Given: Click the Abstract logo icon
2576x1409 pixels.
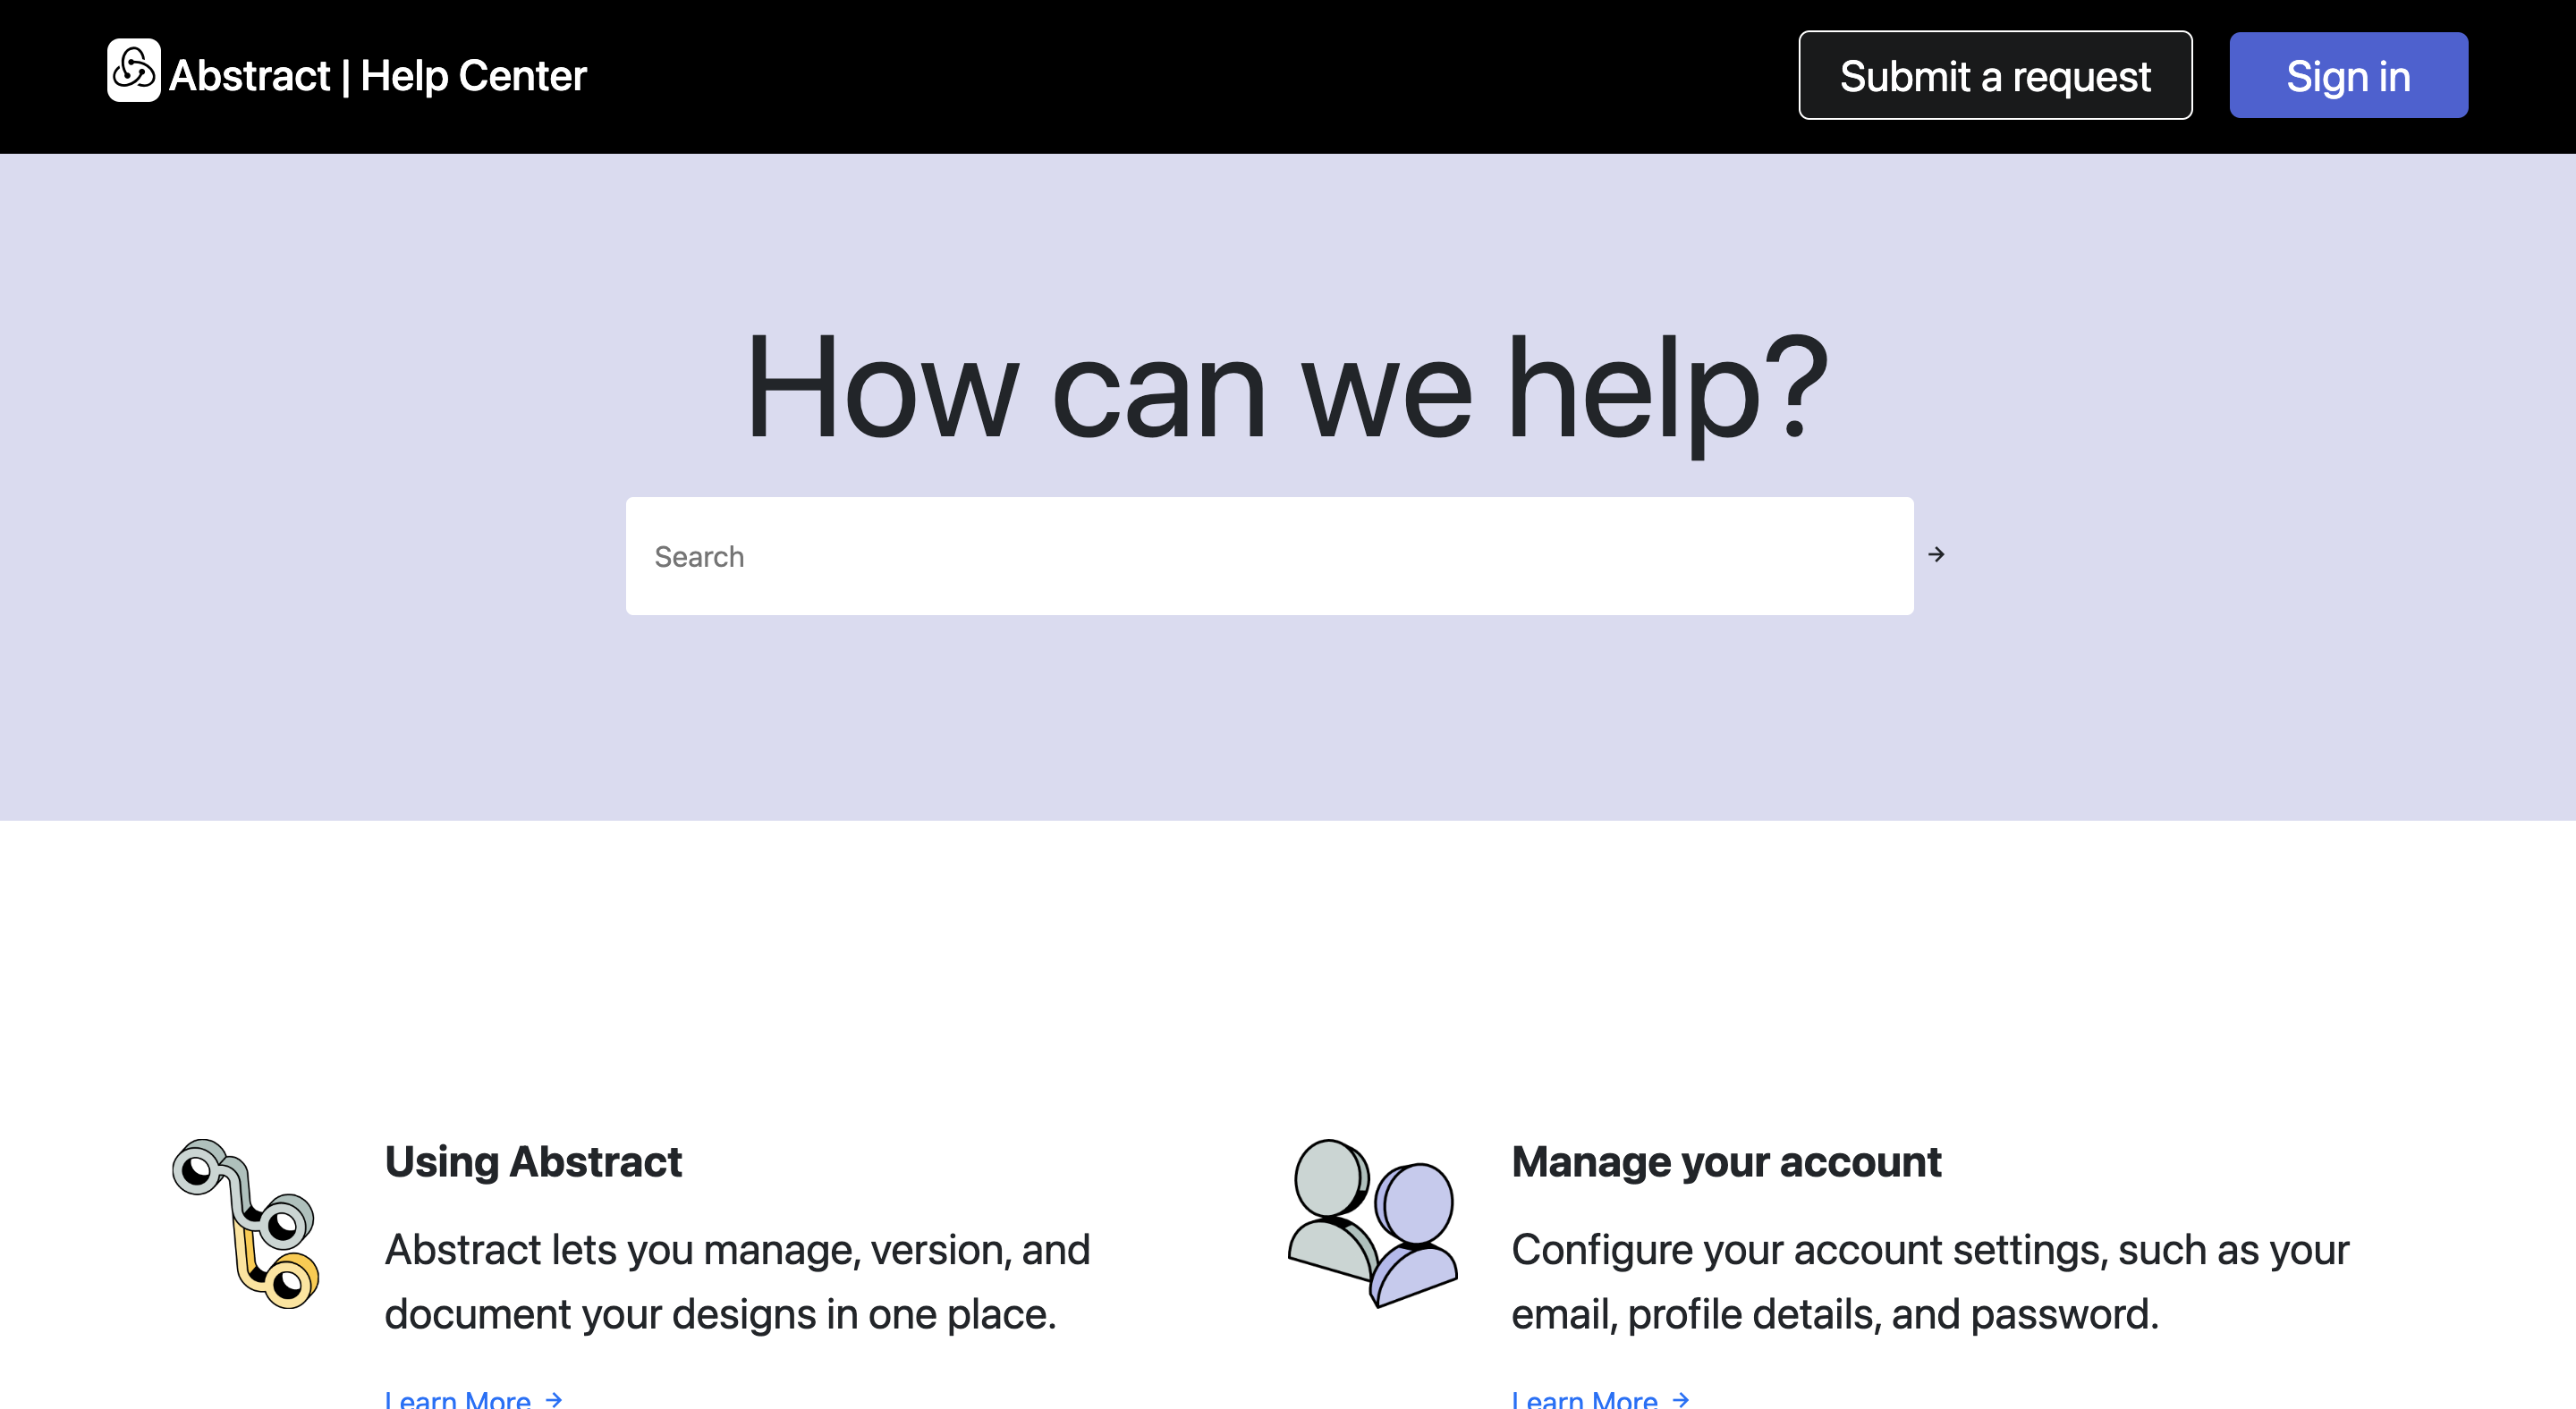Looking at the screenshot, I should click(133, 70).
